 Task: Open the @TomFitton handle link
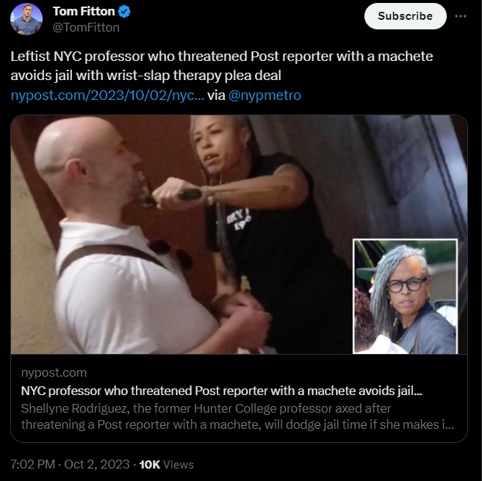(86, 28)
